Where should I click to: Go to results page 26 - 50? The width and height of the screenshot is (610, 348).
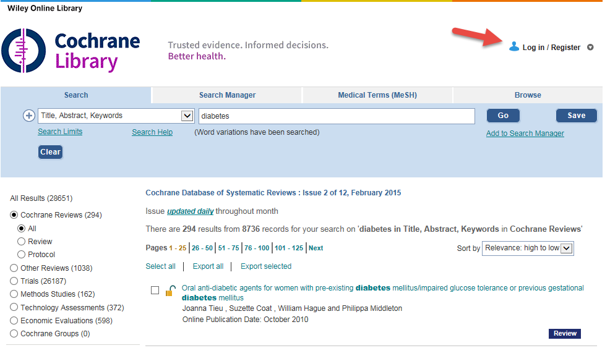click(202, 248)
